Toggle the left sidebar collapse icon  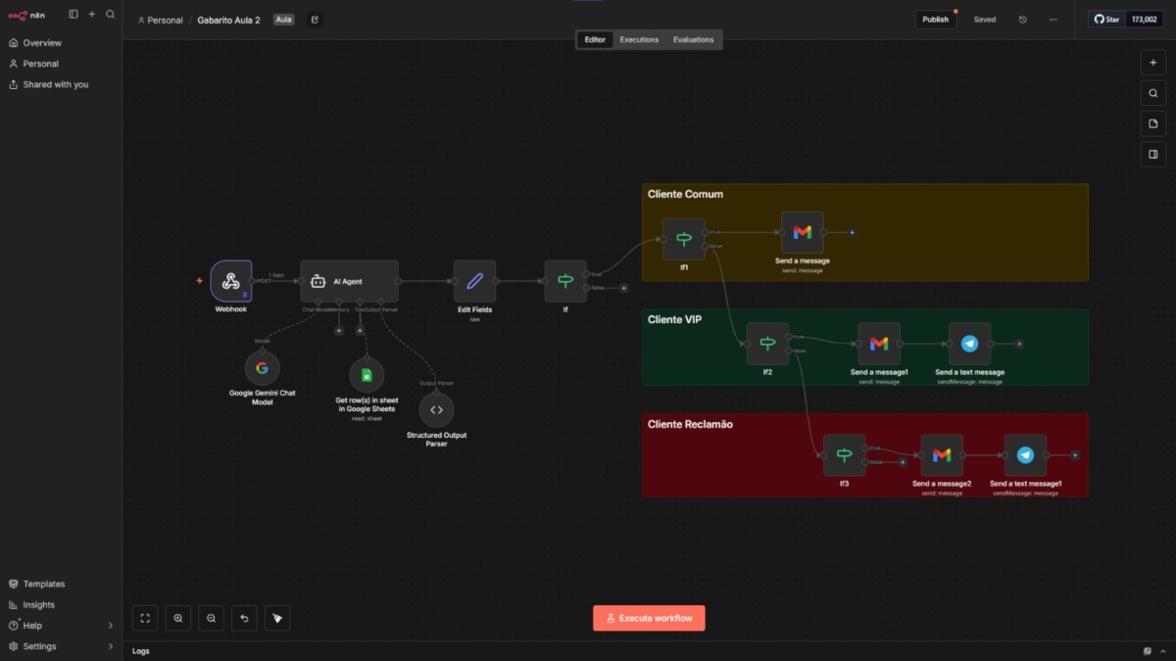click(x=73, y=15)
